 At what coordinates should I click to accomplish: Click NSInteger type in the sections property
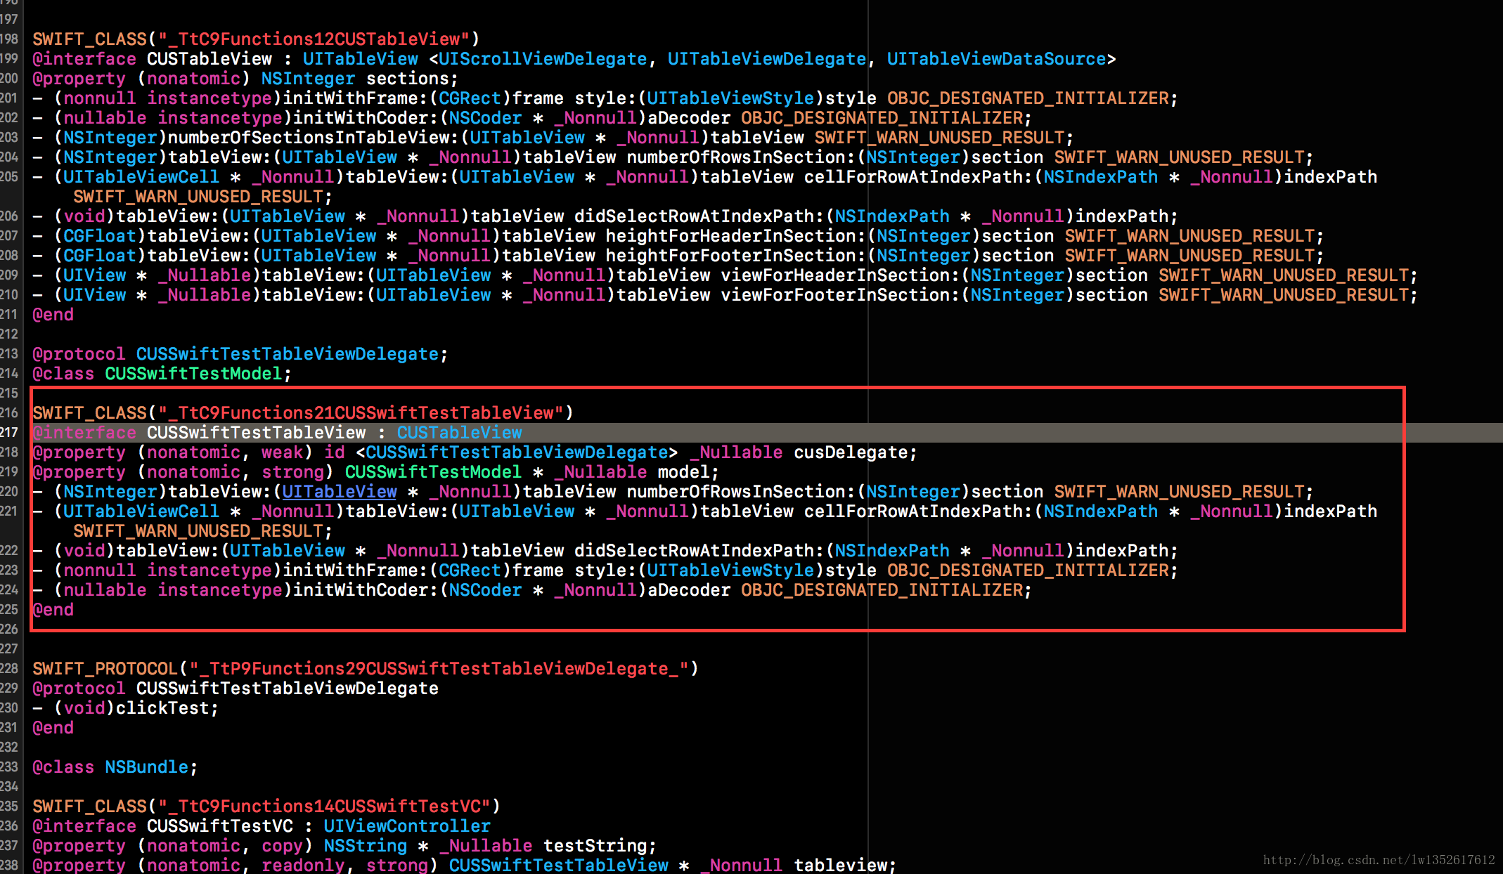pos(308,79)
